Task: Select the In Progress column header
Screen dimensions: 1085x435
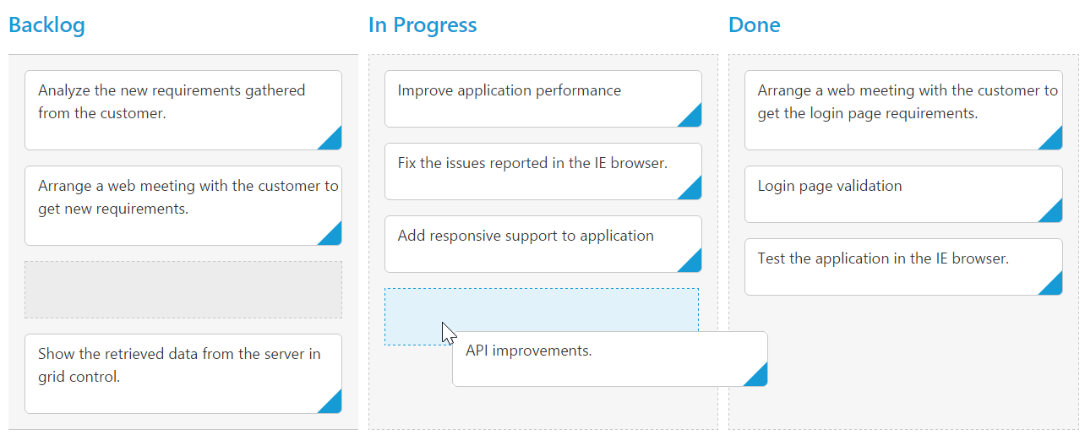Action: (x=423, y=25)
